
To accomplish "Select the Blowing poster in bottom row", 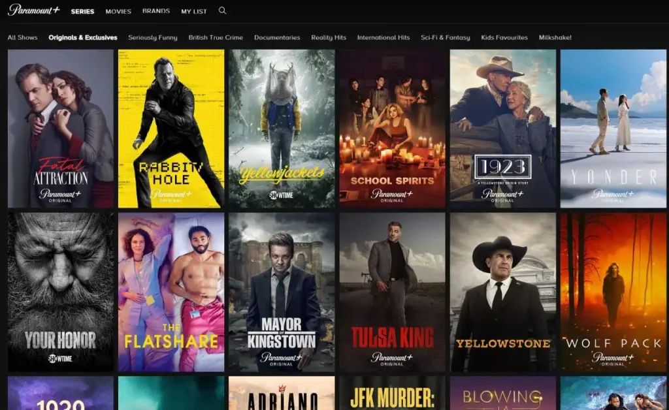I will pyautogui.click(x=503, y=393).
